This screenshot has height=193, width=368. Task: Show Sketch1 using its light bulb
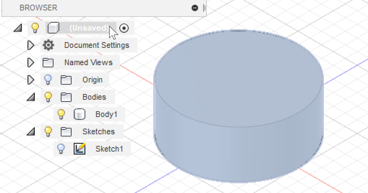(x=61, y=149)
